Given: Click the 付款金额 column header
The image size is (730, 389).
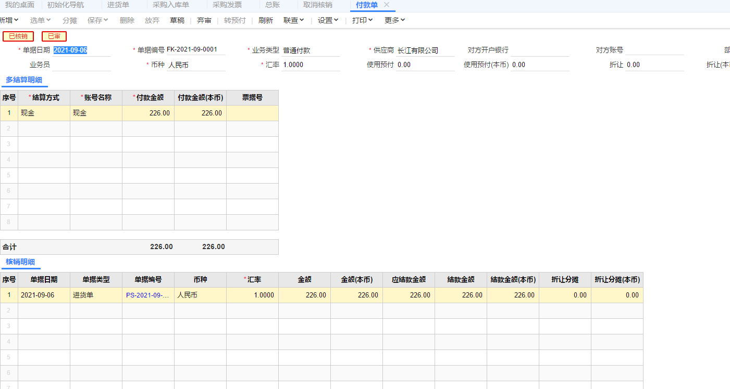Looking at the screenshot, I should (148, 98).
